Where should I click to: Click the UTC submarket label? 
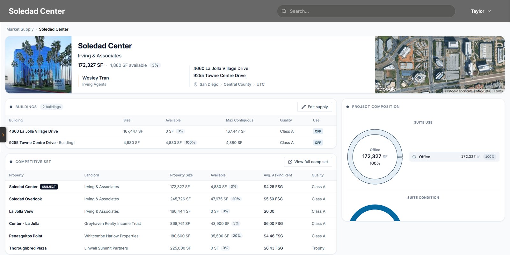(260, 84)
